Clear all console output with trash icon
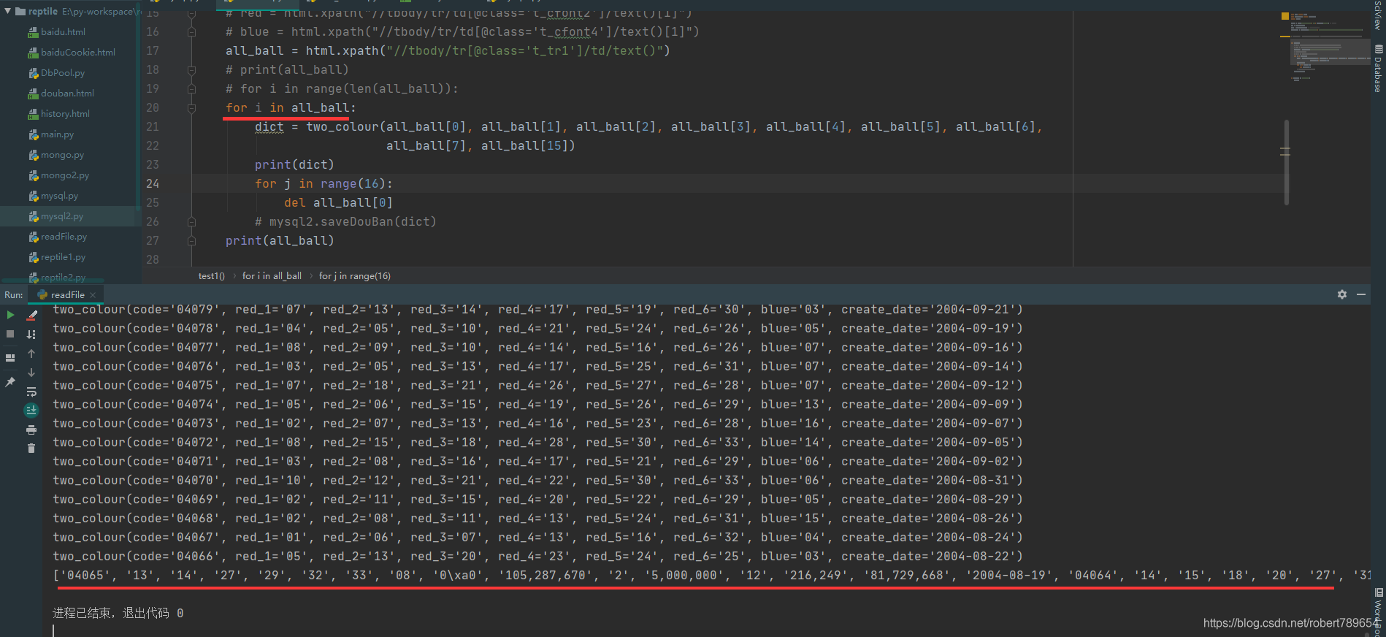The width and height of the screenshot is (1386, 637). tap(31, 448)
